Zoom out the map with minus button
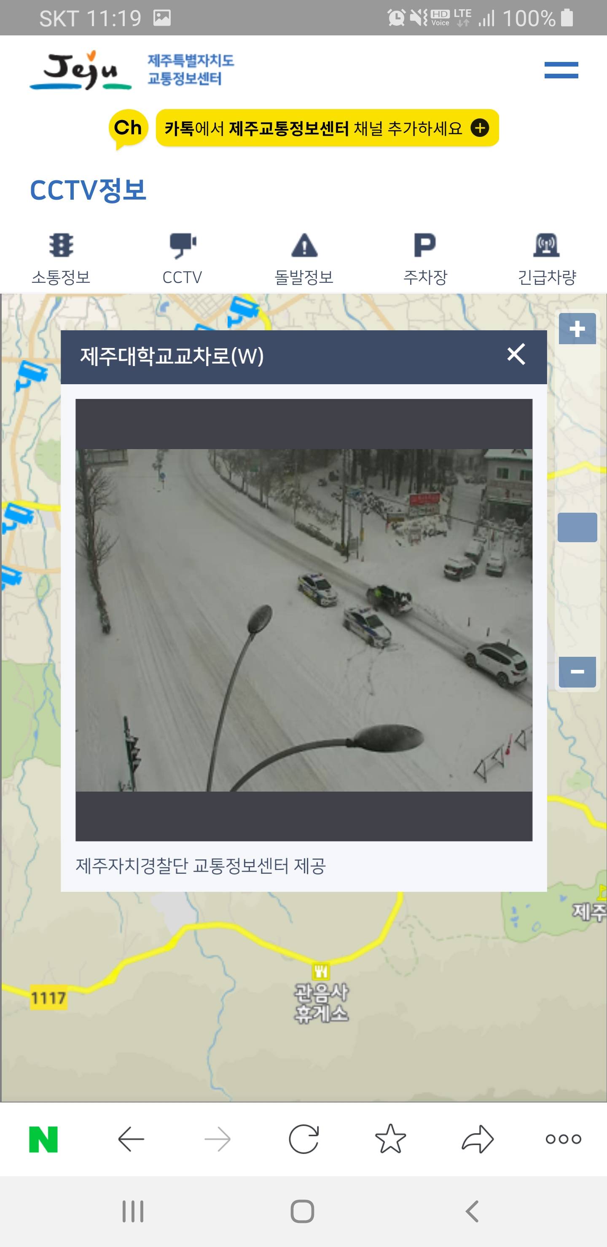The width and height of the screenshot is (607, 1247). point(577,672)
